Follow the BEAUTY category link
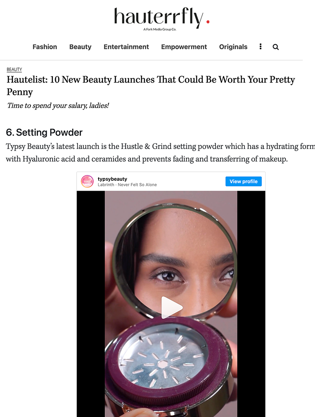The image size is (315, 417). coord(14,69)
